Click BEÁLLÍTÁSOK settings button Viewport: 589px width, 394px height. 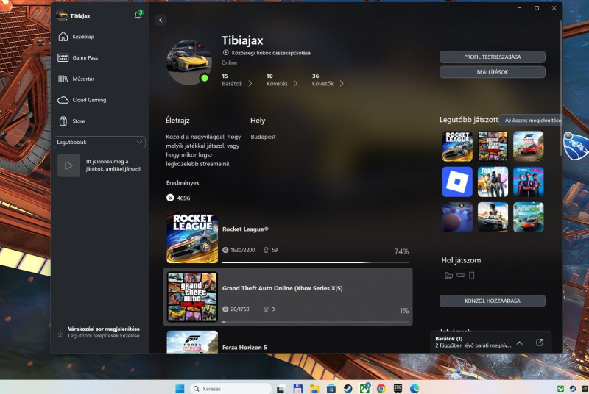tap(492, 72)
